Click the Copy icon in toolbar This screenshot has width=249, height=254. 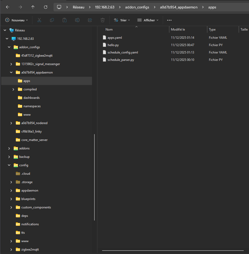click(52, 20)
